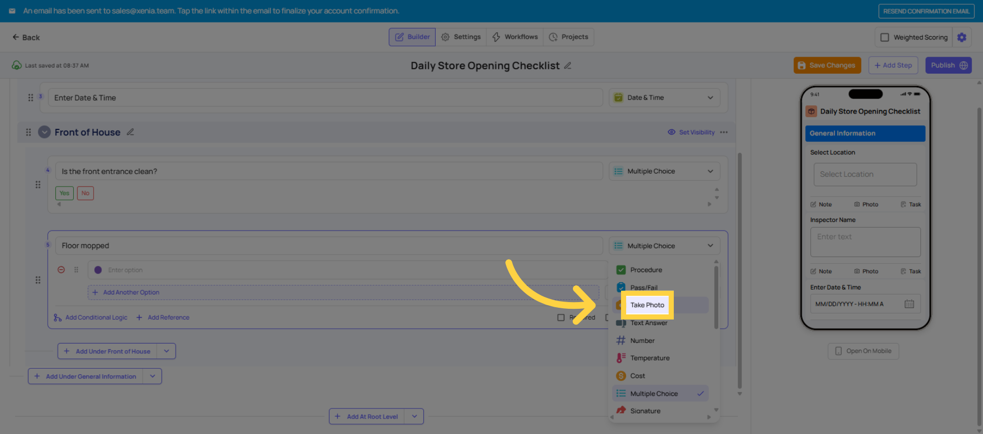The width and height of the screenshot is (983, 434).
Task: Select Take Photo from the type list
Action: [647, 305]
